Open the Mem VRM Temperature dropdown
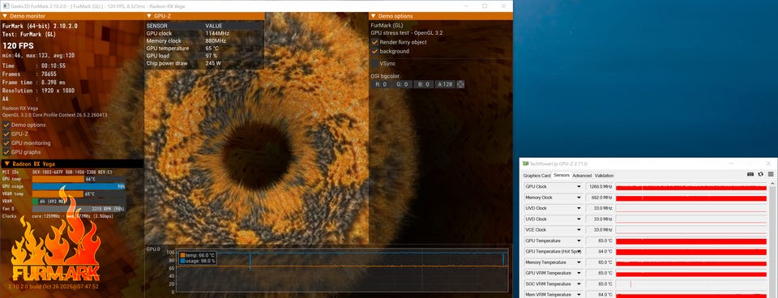Image resolution: width=778 pixels, height=298 pixels. click(579, 295)
